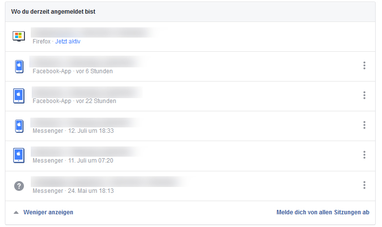Open options menu for the 6 hours ago session
The image size is (382, 227).
point(364,65)
